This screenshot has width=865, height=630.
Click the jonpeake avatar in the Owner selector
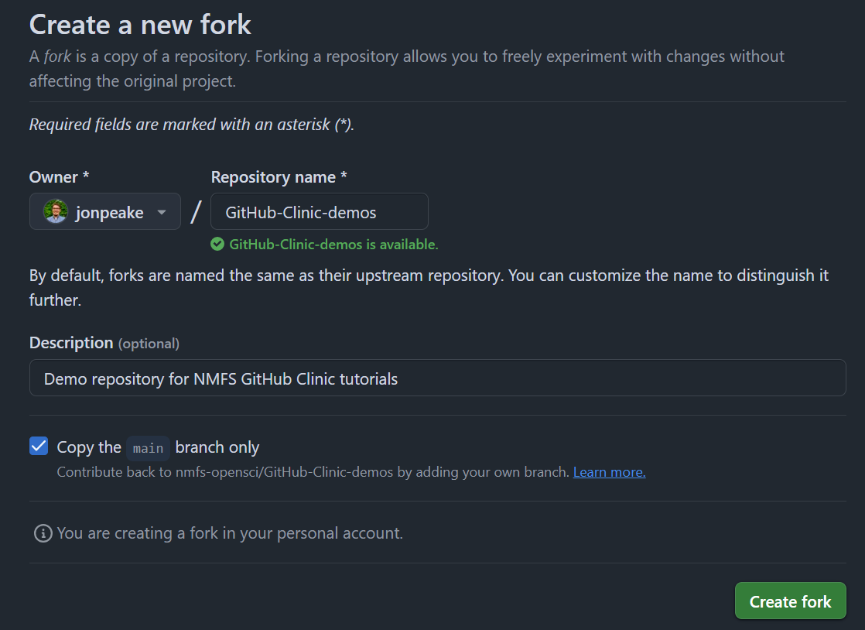(56, 212)
